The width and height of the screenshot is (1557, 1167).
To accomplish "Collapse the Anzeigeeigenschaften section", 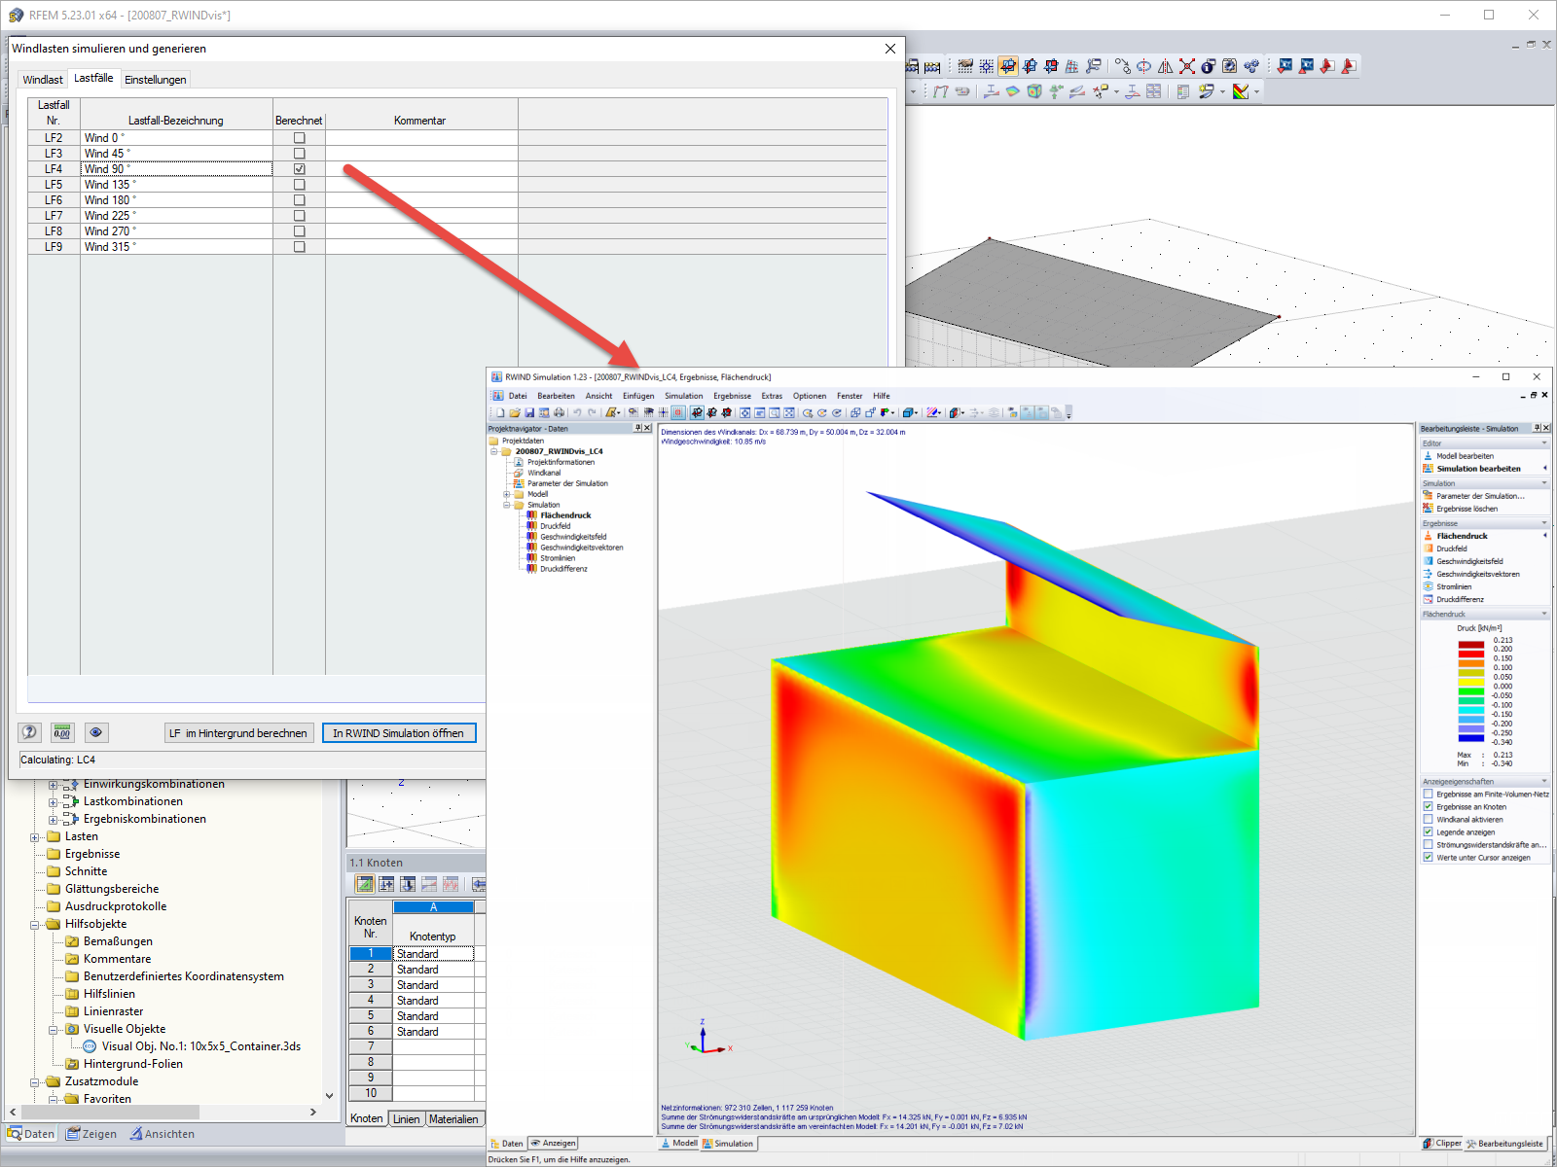I will (x=1543, y=782).
